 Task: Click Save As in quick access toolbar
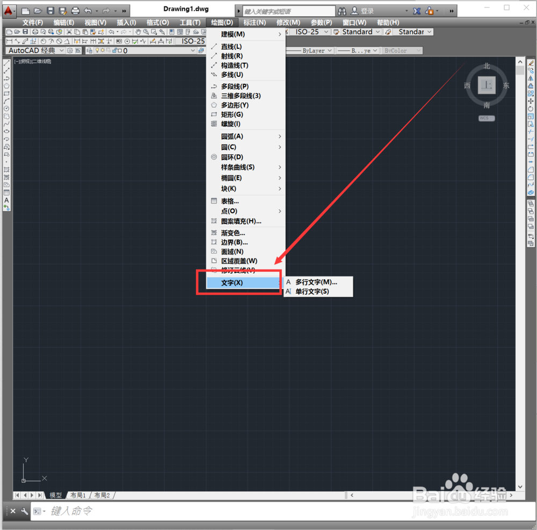tap(63, 11)
